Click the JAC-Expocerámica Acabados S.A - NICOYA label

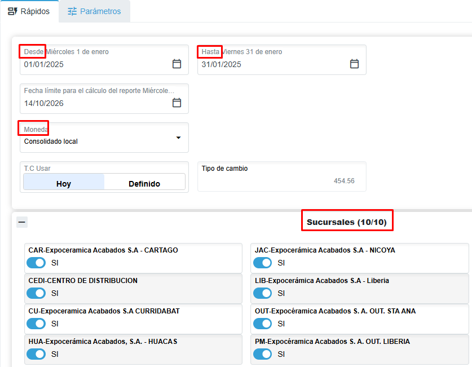pyautogui.click(x=325, y=250)
